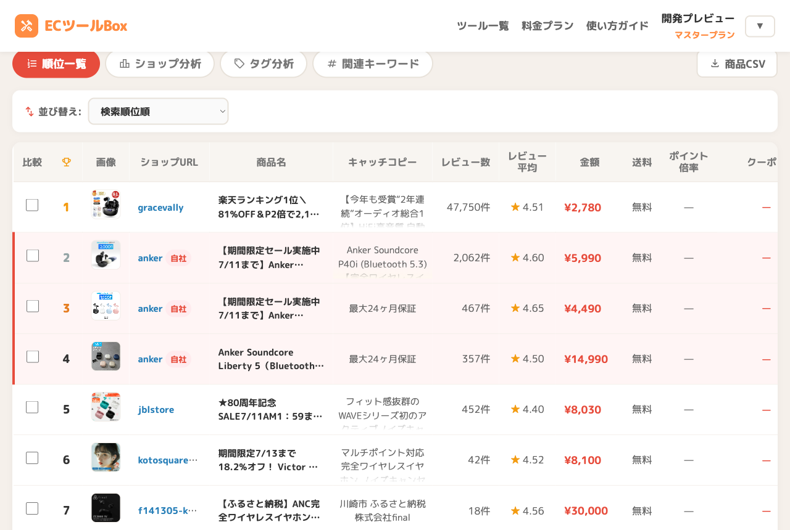Open the jblstore shop link
Viewport: 790px width, 530px height.
[x=156, y=409]
